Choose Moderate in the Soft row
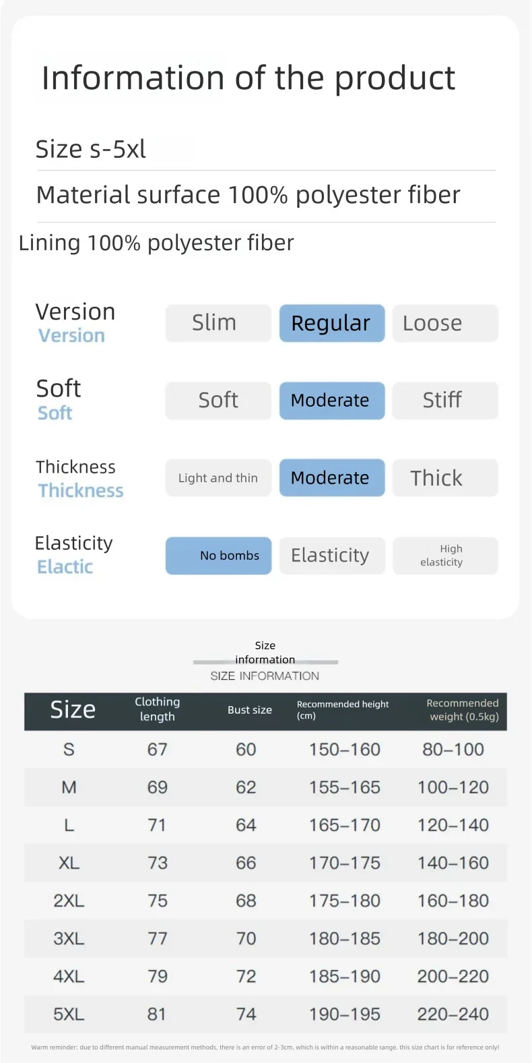 coord(332,401)
